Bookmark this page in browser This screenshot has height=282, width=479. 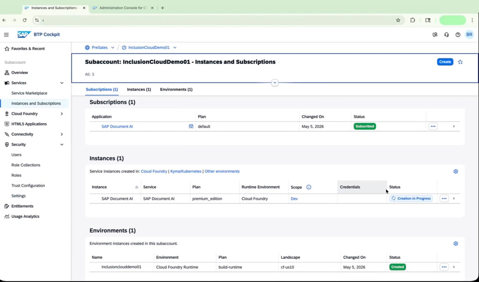click(398, 20)
